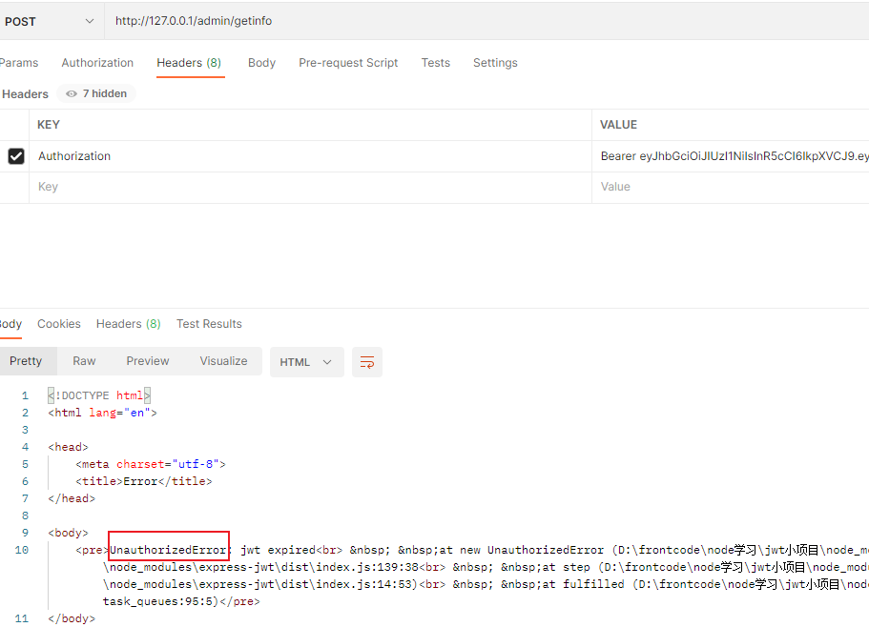Click the empty Key input

[x=310, y=187]
